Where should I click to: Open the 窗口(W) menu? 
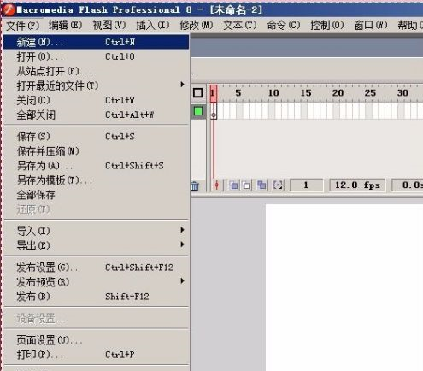click(371, 26)
